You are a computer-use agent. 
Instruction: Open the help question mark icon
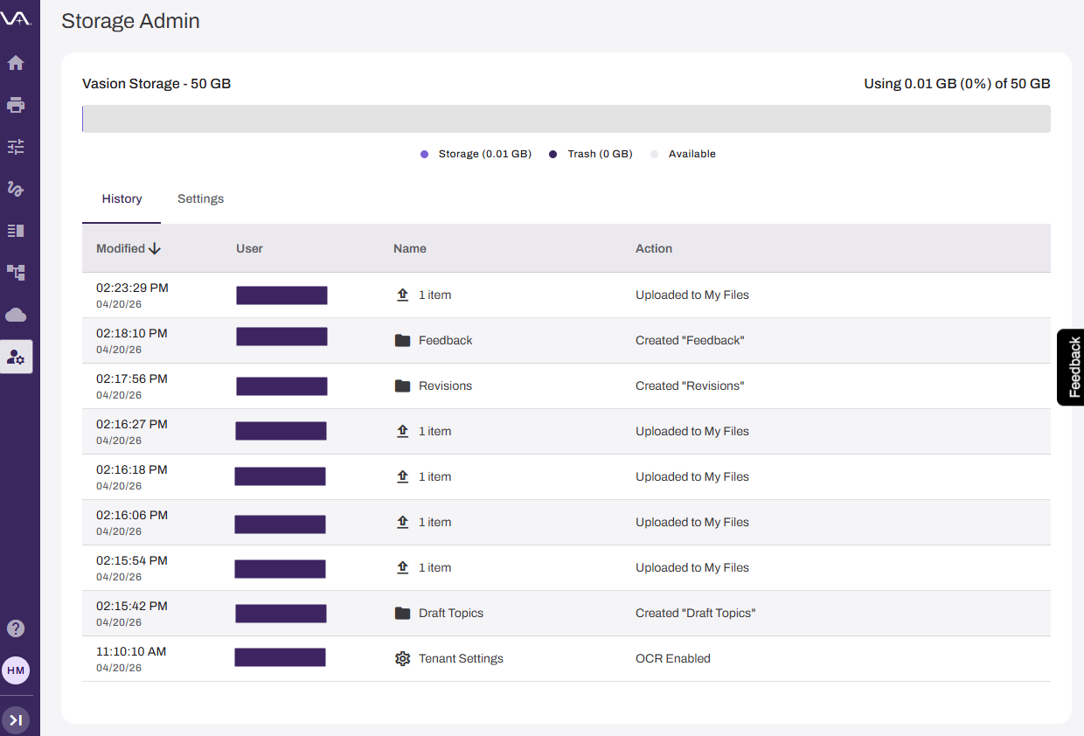[x=16, y=628]
